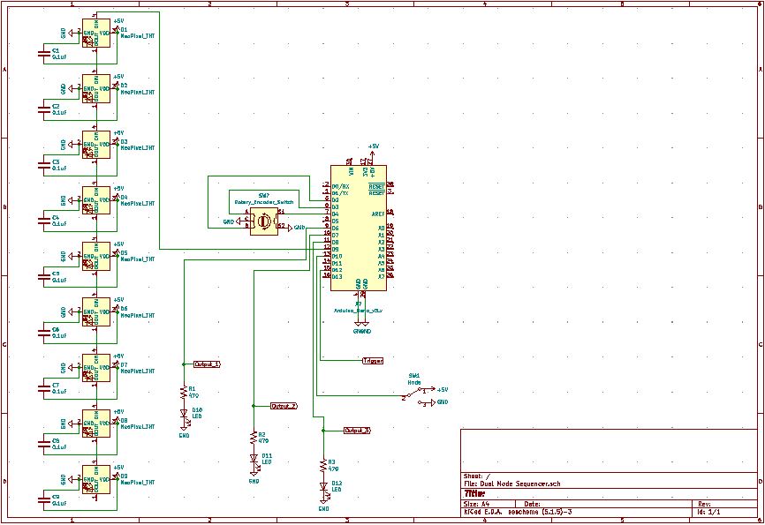The image size is (765, 525).
Task: Click 'File: Dual Mode Sequencer.sch' in title block
Action: click(511, 484)
